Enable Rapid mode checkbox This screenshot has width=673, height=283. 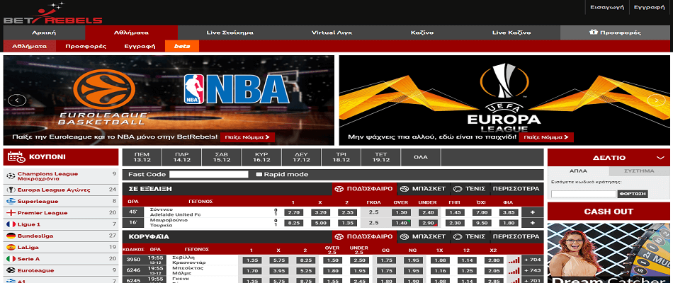[x=259, y=175]
